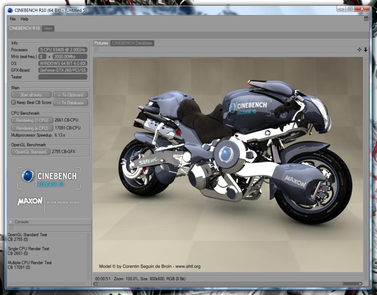Screen dimensions: 377x295
Task: Click the OpenGL Standard Test console line
Action: [x=28, y=235]
